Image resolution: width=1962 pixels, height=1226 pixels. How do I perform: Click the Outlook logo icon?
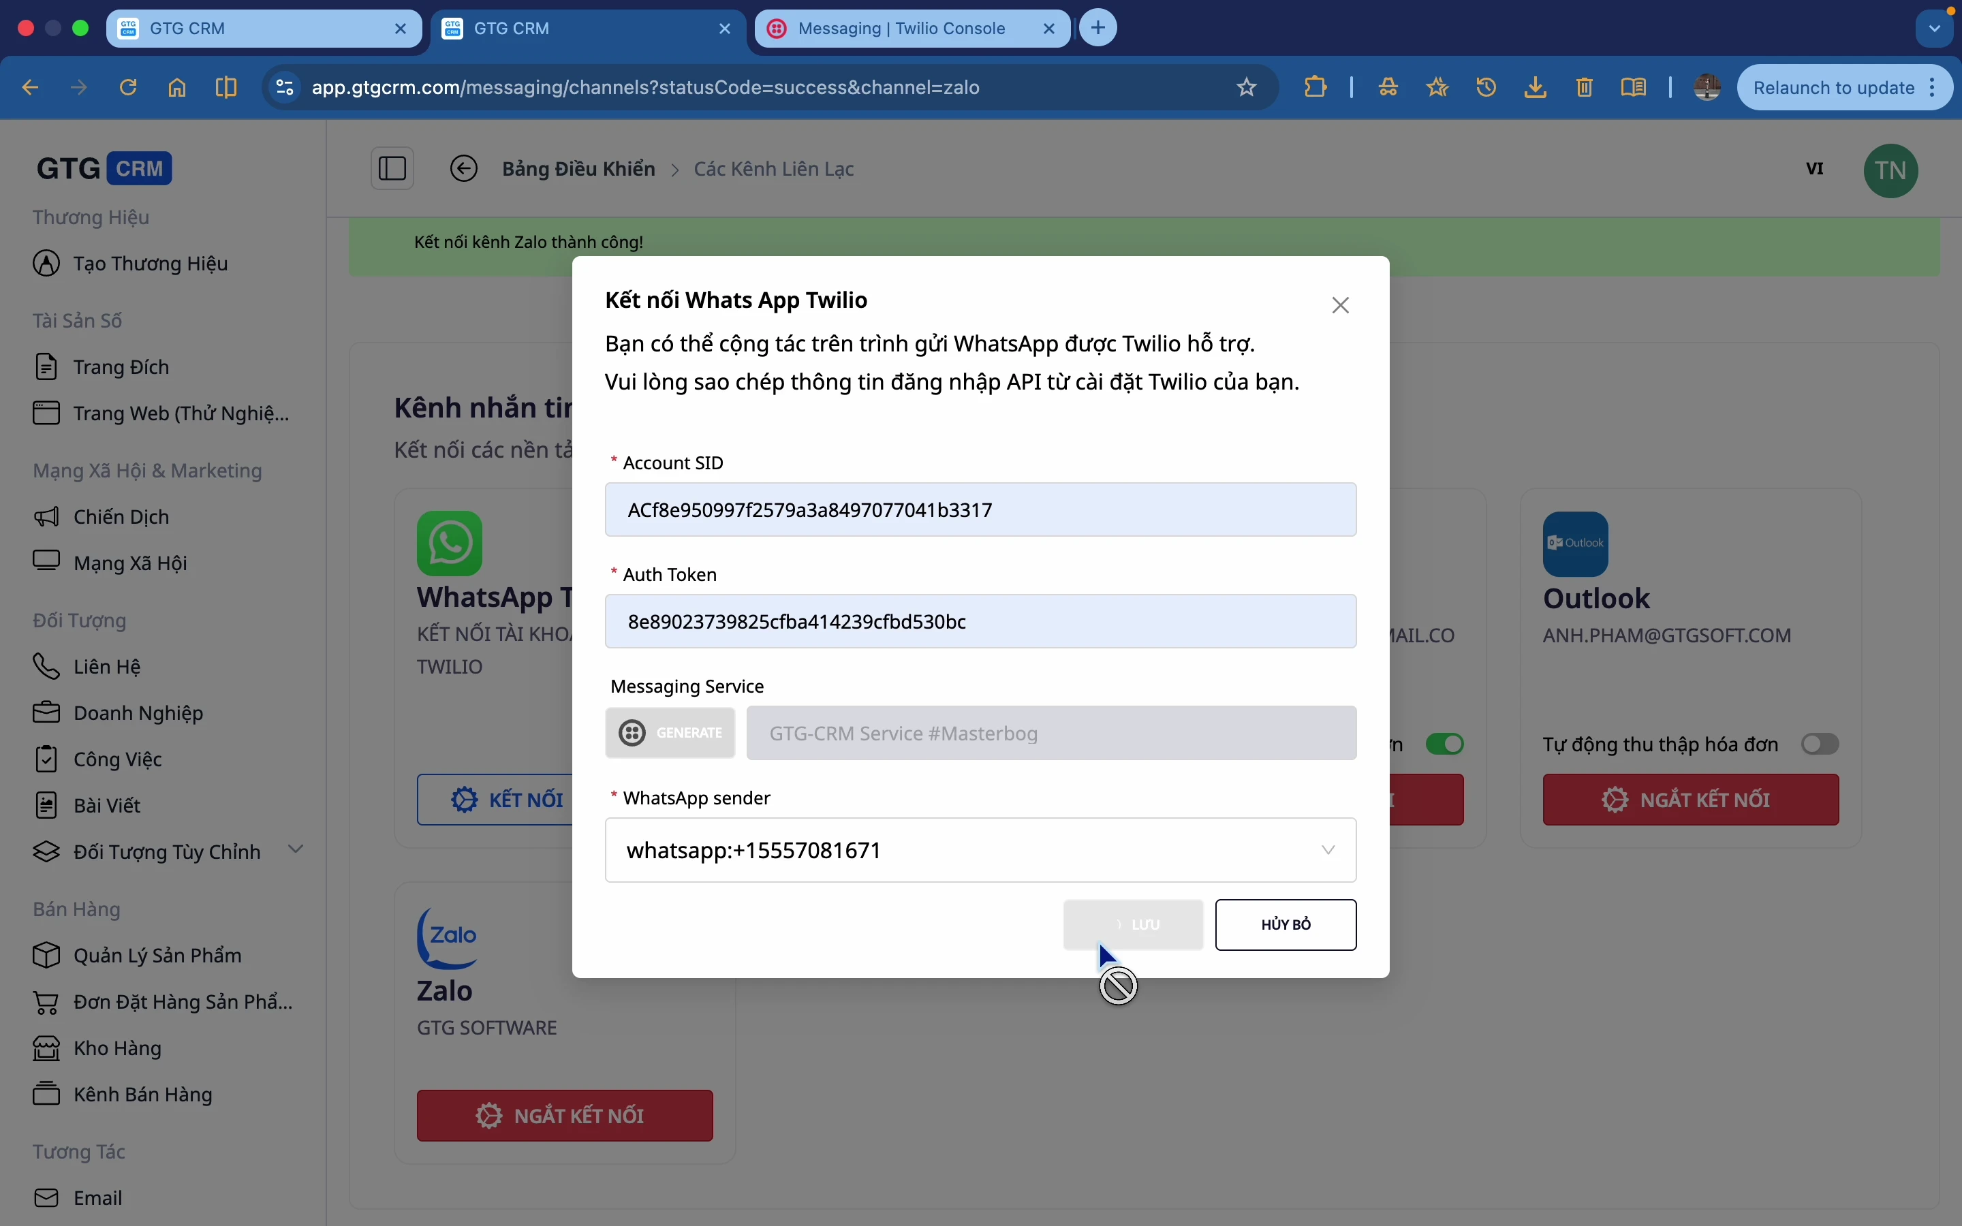coord(1574,542)
